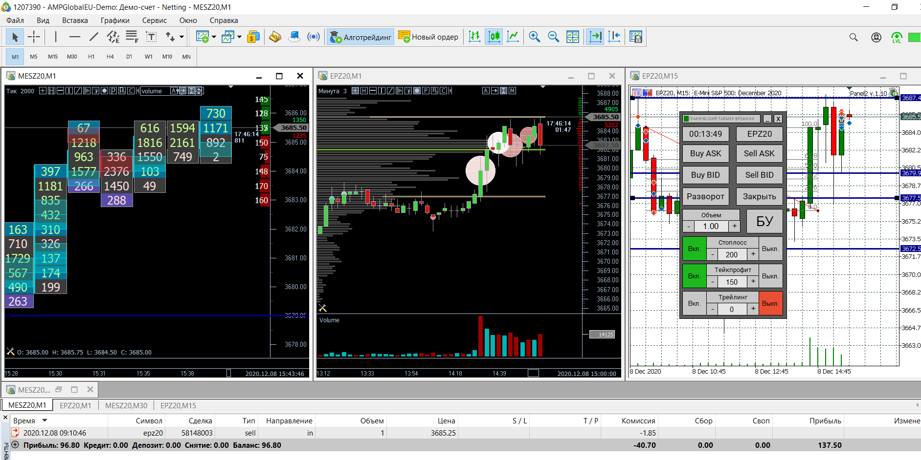
Task: Click the Трейлинг value field
Action: [732, 309]
